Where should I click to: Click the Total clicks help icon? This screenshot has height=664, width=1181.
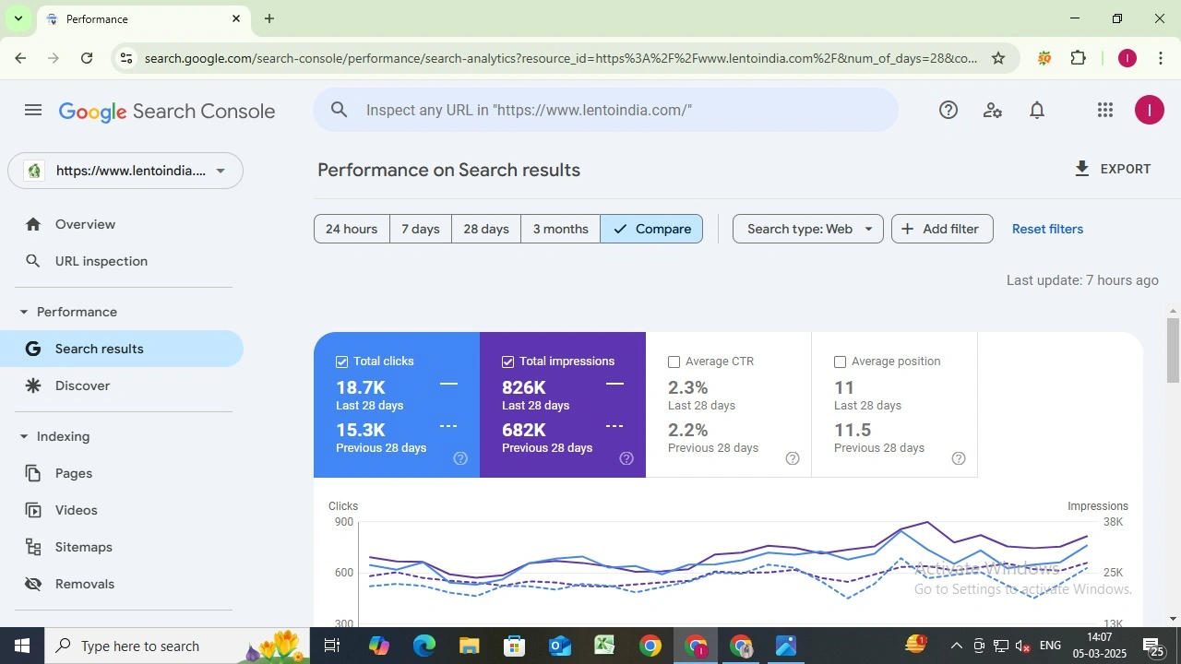(x=460, y=458)
